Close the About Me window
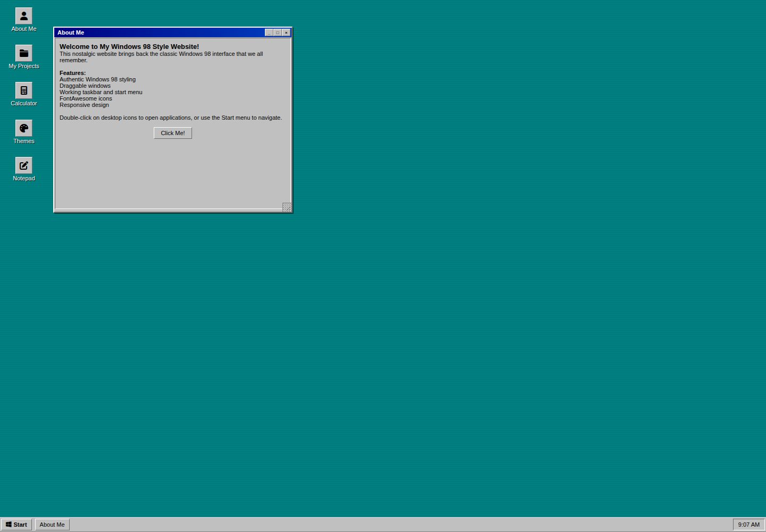This screenshot has width=766, height=532. [x=286, y=32]
